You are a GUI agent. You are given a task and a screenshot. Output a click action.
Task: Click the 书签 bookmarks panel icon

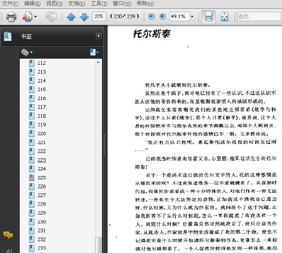[x=8, y=36]
